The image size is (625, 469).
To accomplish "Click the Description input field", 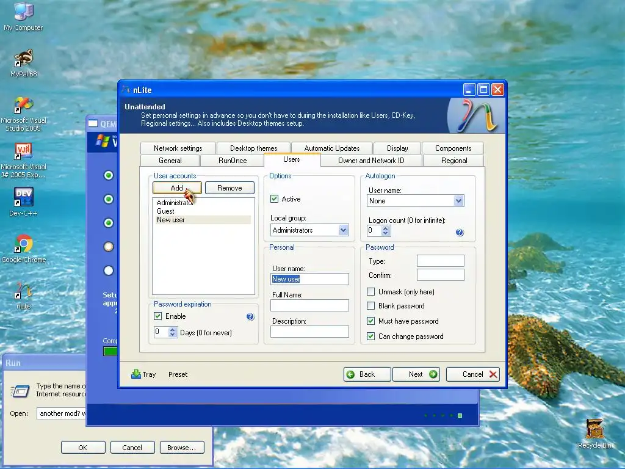I will click(309, 332).
